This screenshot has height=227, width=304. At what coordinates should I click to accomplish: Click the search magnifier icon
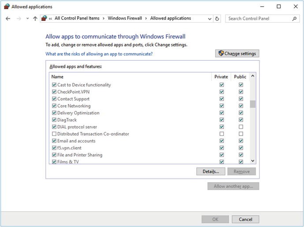294,18
